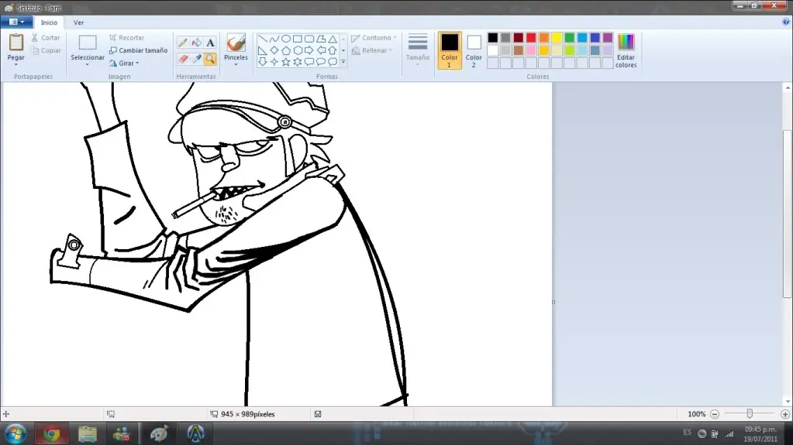
Task: Click the rectangular Seleccionar tool
Action: [88, 43]
